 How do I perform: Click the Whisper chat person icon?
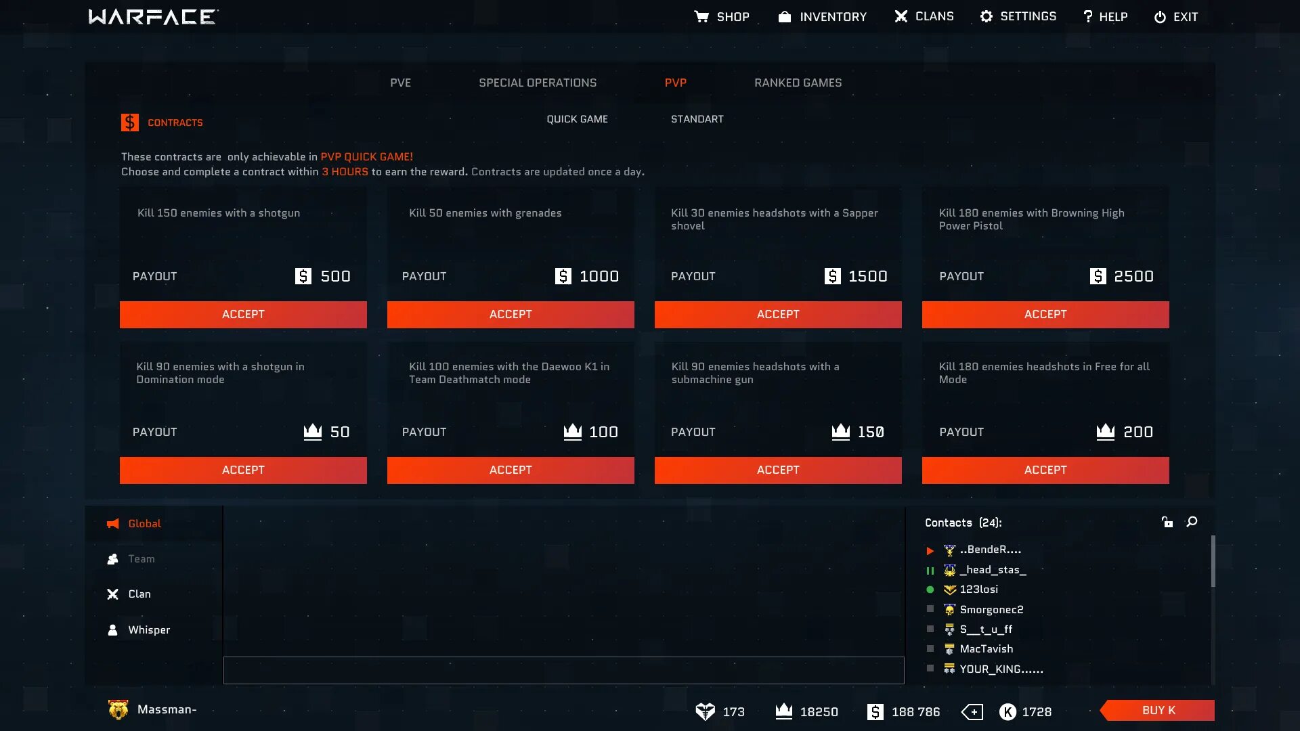click(113, 629)
